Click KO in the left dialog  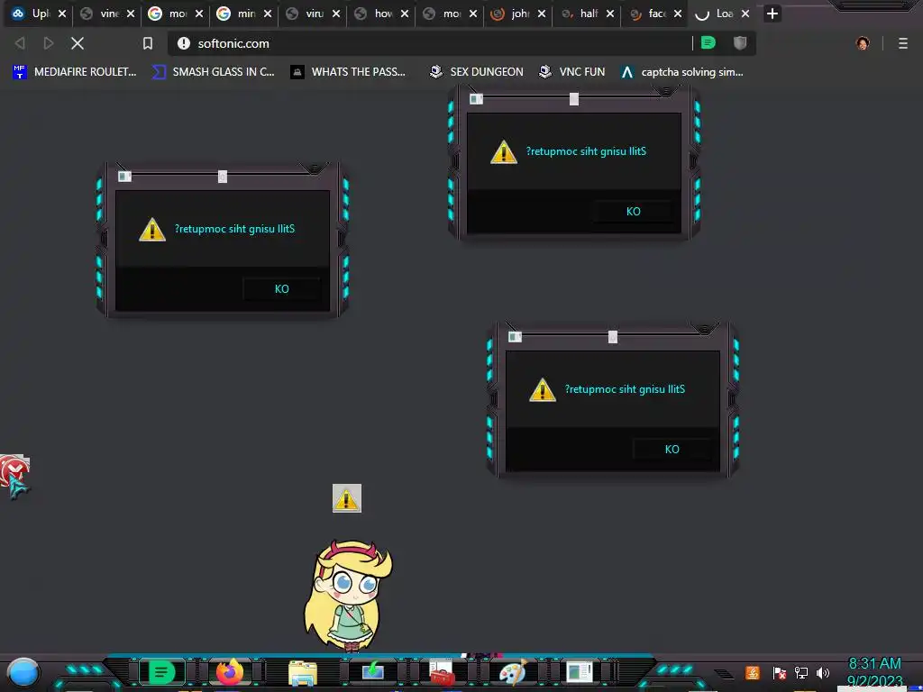(x=281, y=289)
